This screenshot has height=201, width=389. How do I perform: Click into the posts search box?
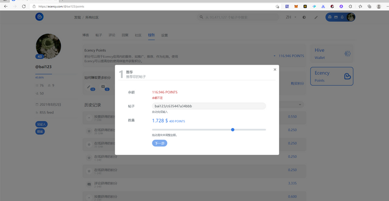pos(238,17)
